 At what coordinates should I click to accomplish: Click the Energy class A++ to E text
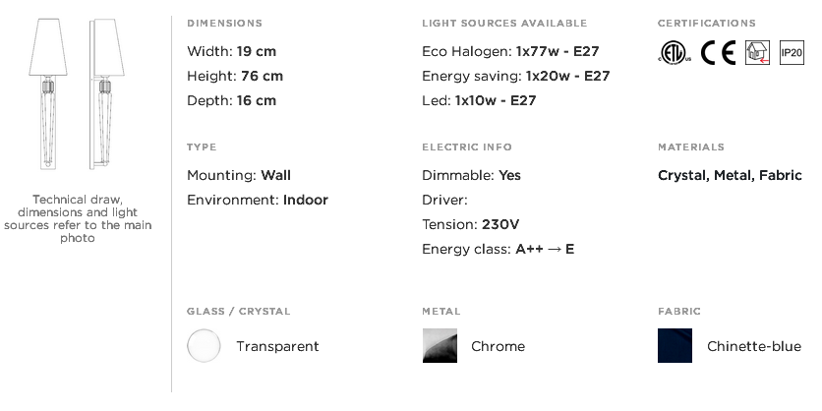[x=499, y=249]
